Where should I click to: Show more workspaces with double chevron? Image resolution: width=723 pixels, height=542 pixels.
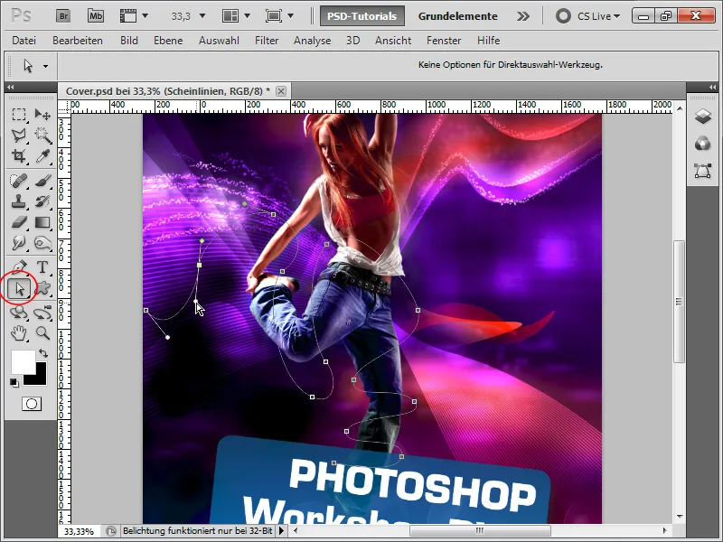(x=523, y=16)
